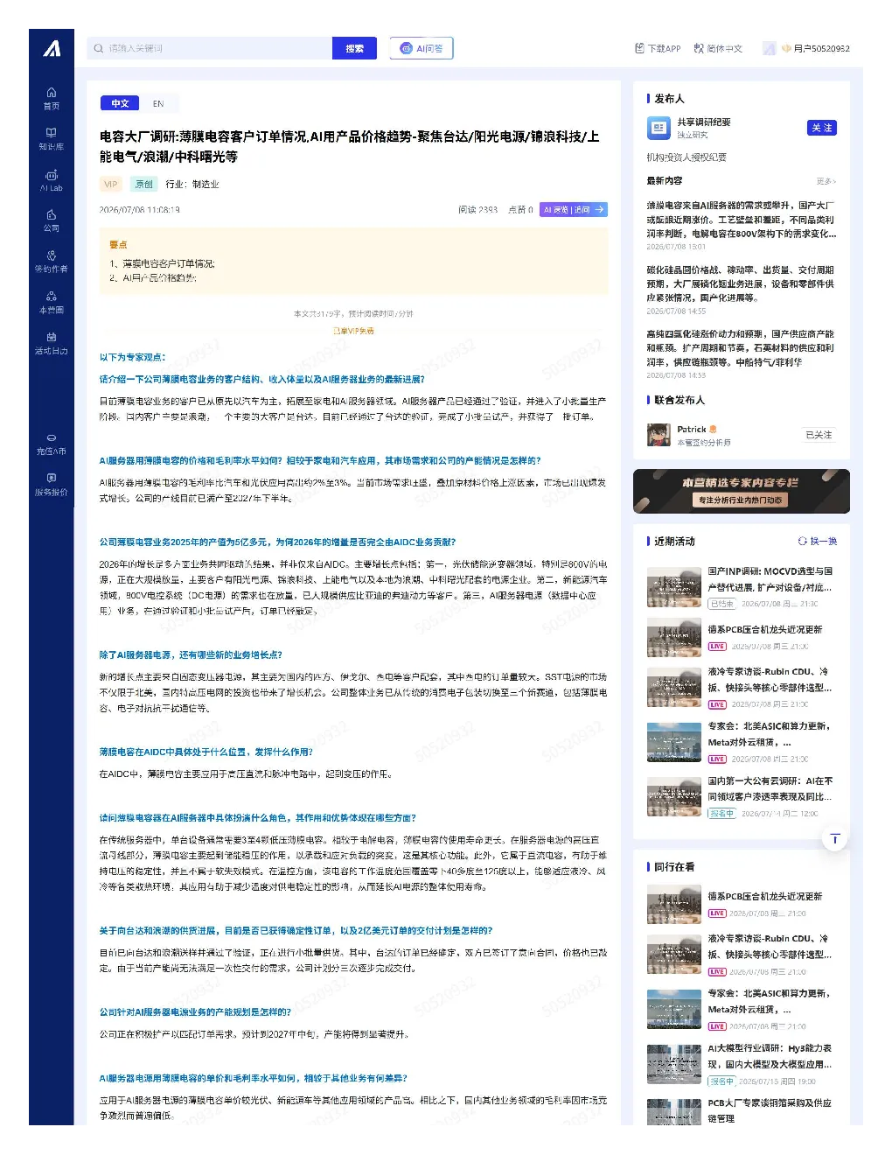Click the AI问答 button
Viewport: 892px width, 1155px height.
(422, 48)
